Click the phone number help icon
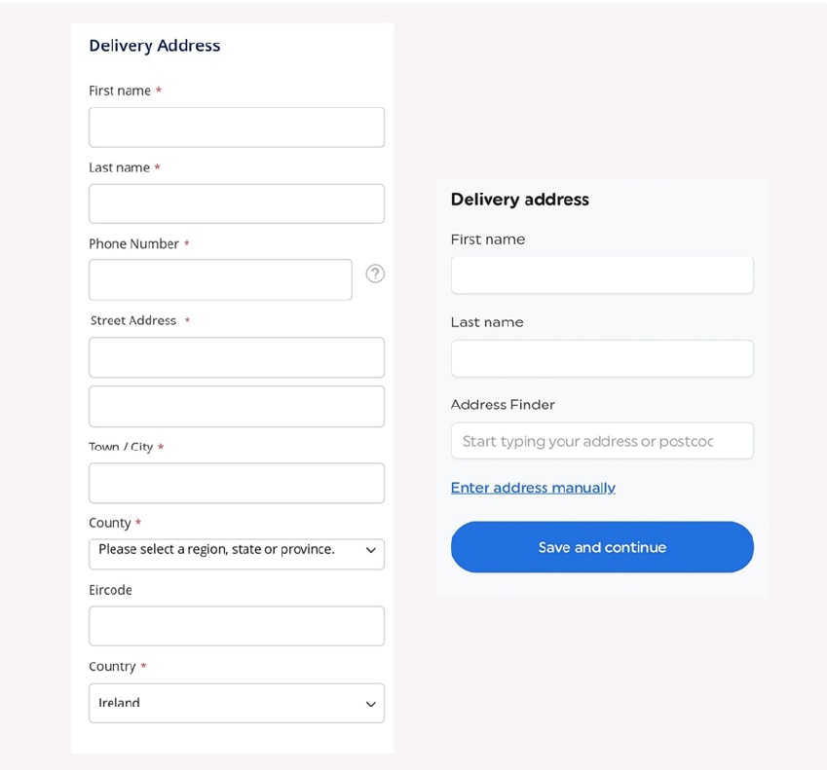This screenshot has width=827, height=770. click(x=375, y=274)
